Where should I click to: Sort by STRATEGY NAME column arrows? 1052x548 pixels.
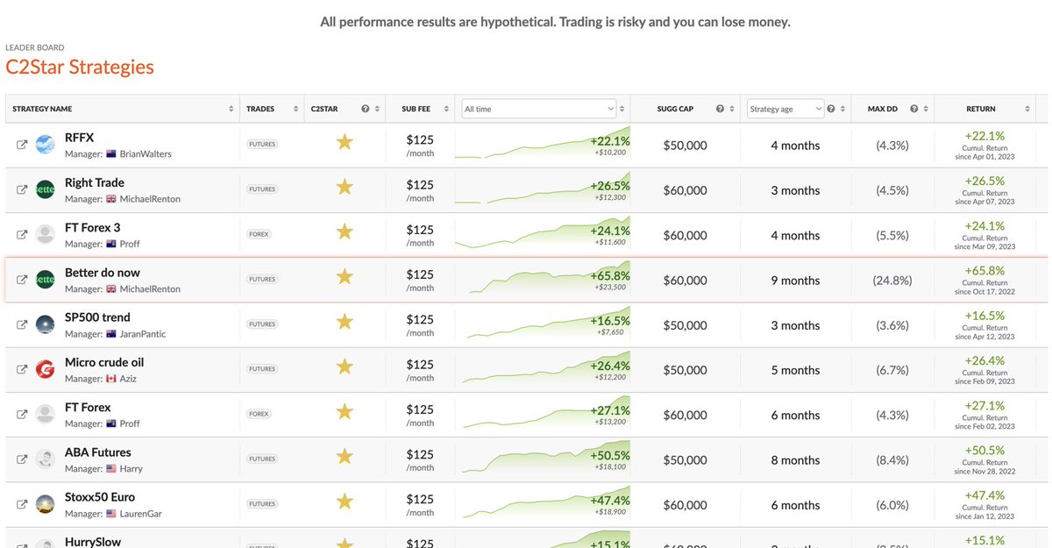pyautogui.click(x=231, y=109)
